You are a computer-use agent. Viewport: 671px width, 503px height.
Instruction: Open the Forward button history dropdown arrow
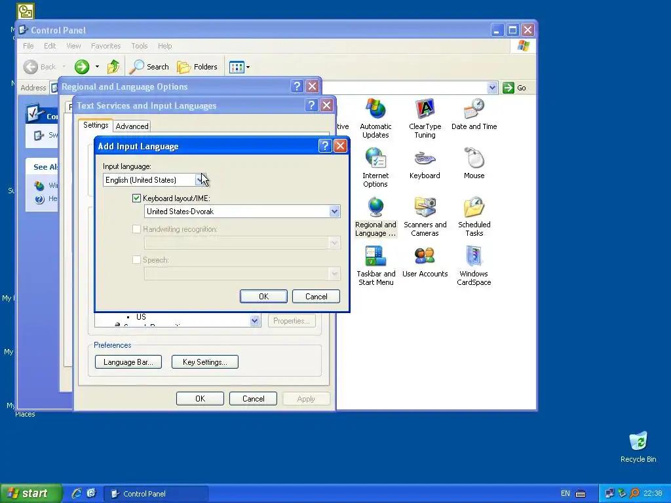(x=97, y=67)
